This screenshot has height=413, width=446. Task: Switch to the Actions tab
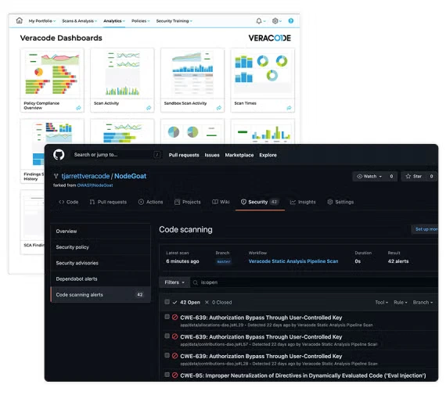point(150,202)
